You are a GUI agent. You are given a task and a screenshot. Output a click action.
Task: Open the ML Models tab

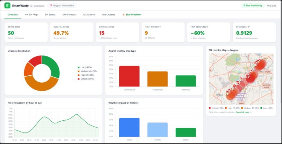[x=89, y=15]
